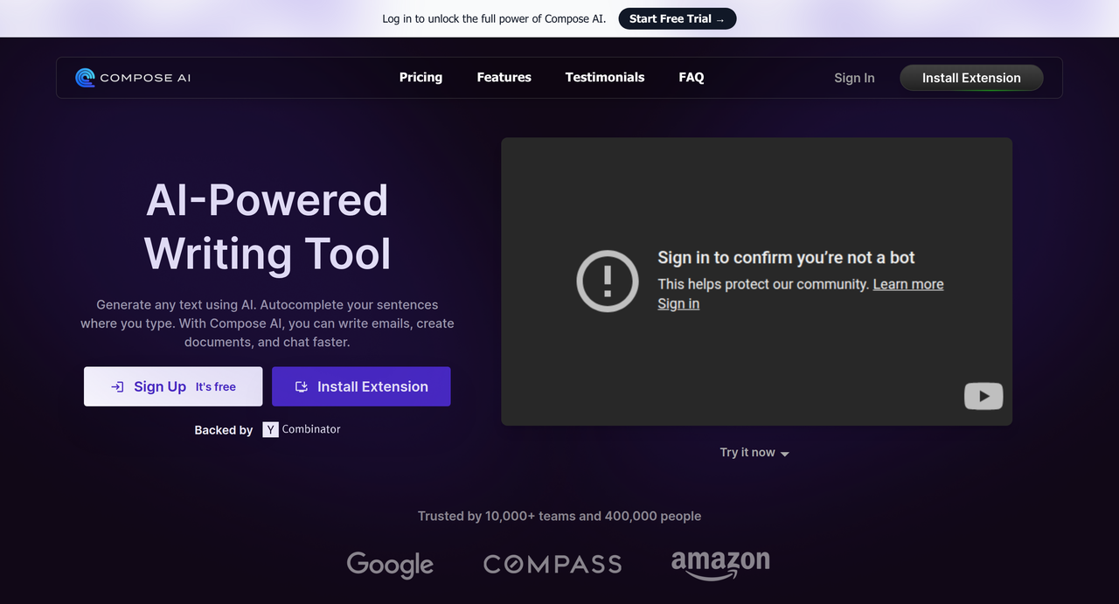Click Sign In in the header
1119x604 pixels.
[x=854, y=78]
